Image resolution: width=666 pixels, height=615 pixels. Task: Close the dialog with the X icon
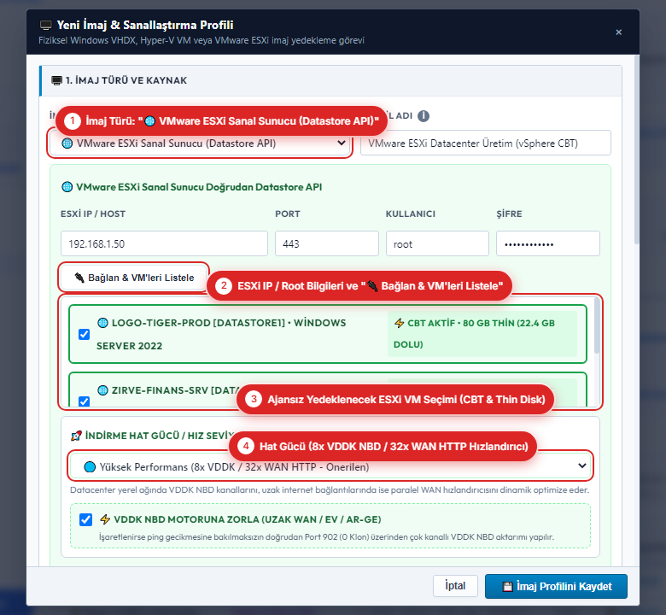[618, 32]
